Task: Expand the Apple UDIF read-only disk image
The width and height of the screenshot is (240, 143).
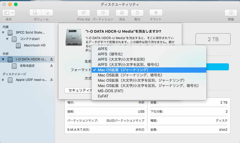Action: (x=3, y=80)
